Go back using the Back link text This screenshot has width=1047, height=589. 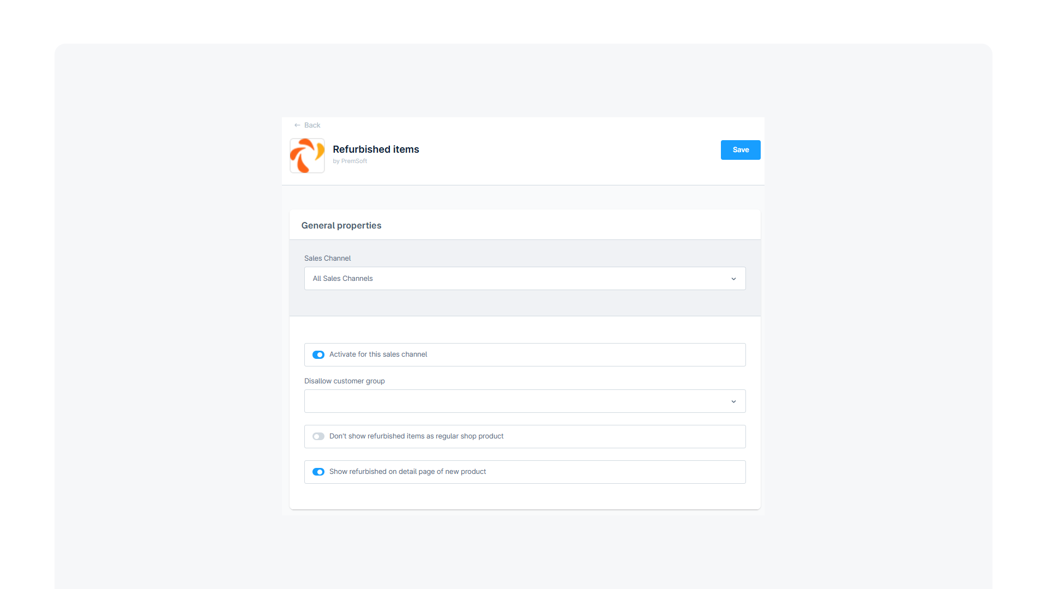pyautogui.click(x=312, y=125)
